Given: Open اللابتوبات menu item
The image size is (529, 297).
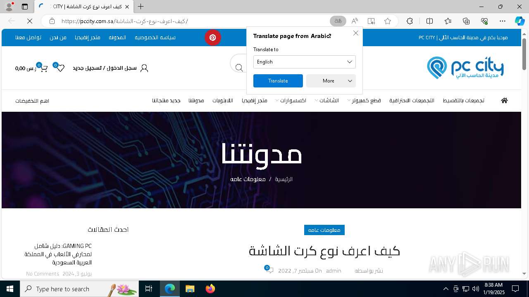Looking at the screenshot, I should pos(223,101).
